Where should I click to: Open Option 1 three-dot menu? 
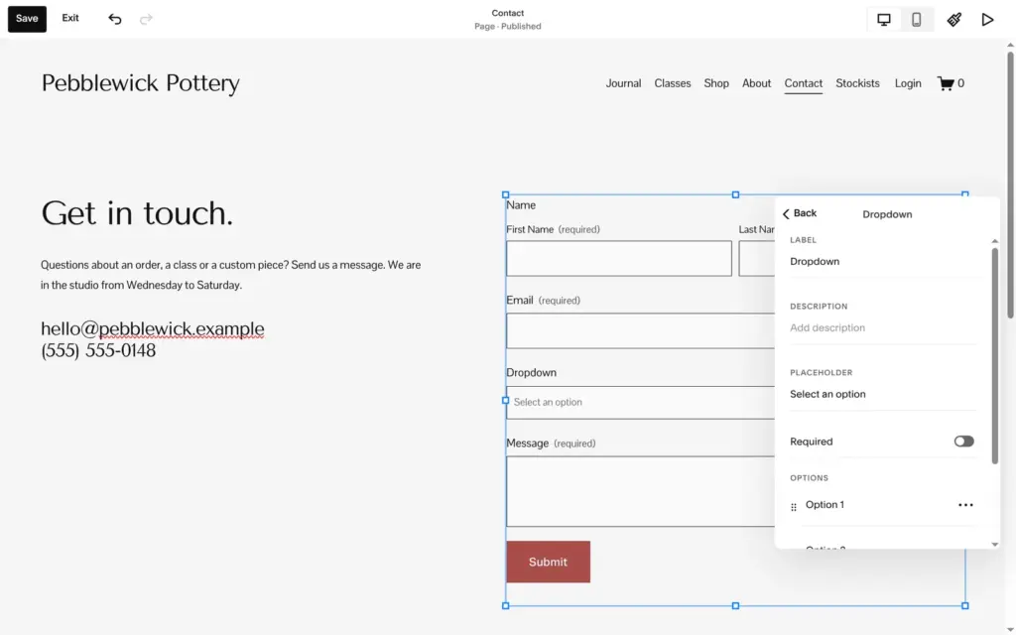click(x=965, y=505)
